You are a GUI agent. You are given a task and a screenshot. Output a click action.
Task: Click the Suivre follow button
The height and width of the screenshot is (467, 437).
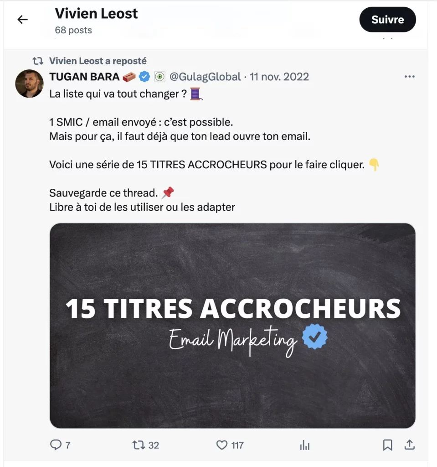pyautogui.click(x=388, y=20)
